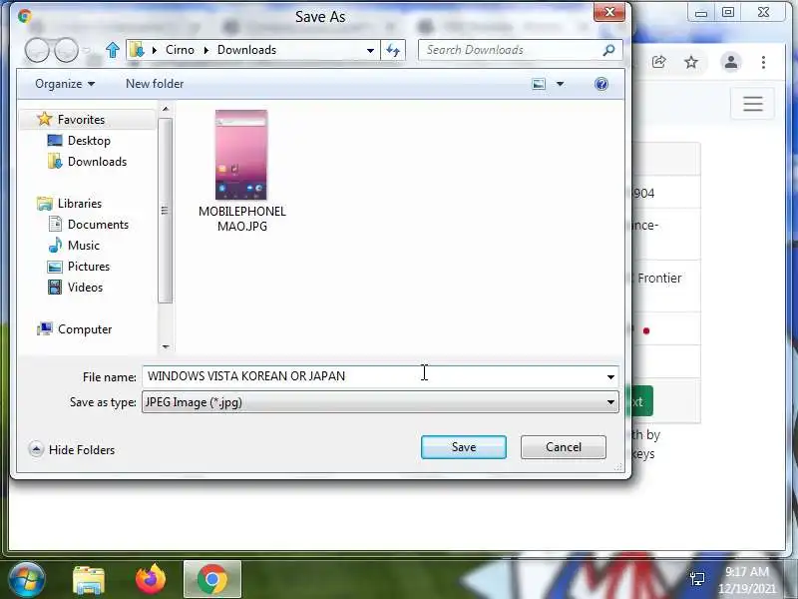Expand the arrow before Downloads in path

(x=206, y=50)
